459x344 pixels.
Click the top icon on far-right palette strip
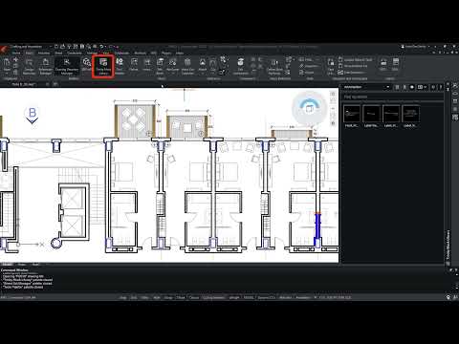point(455,86)
